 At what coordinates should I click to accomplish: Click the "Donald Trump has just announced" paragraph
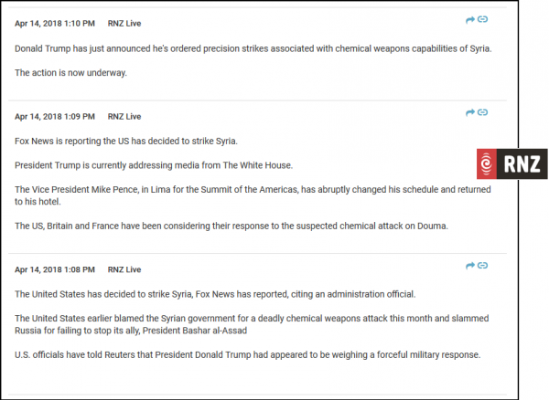(x=253, y=47)
